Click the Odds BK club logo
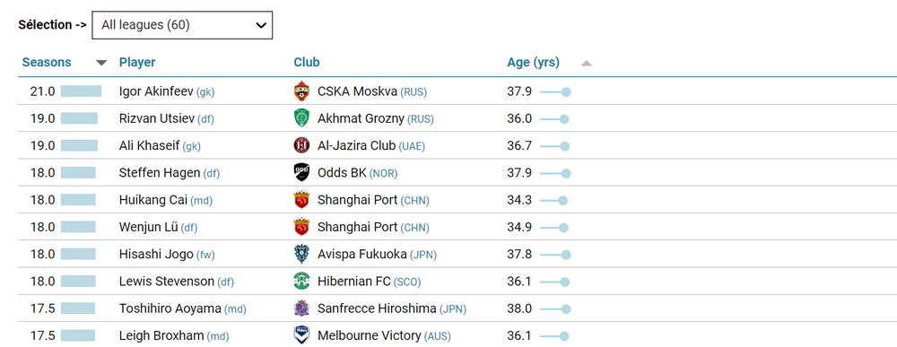The height and width of the screenshot is (347, 897). pyautogui.click(x=300, y=173)
